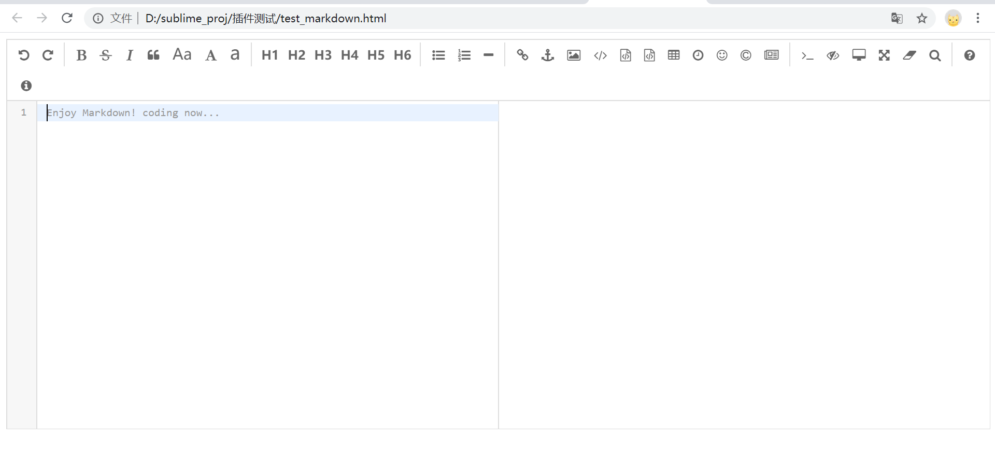Insert preformatted text block
Image resolution: width=995 pixels, height=466 pixels.
pos(626,55)
